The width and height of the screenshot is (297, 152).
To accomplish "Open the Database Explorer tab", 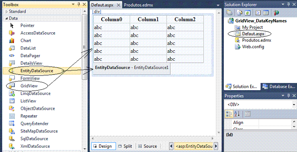I will (279, 87).
